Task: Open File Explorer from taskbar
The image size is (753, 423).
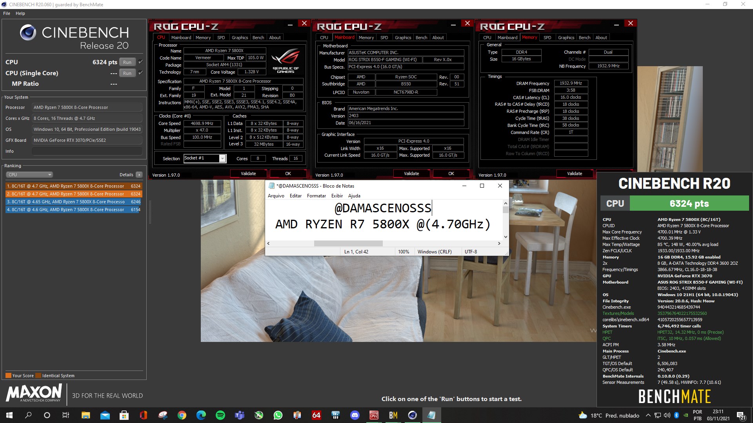Action: click(85, 415)
